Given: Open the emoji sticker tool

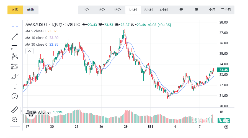Looking at the screenshot, I should [15, 96].
